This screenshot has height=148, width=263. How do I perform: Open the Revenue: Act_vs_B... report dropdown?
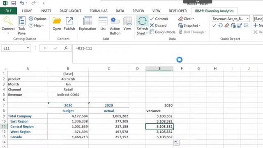(247, 19)
